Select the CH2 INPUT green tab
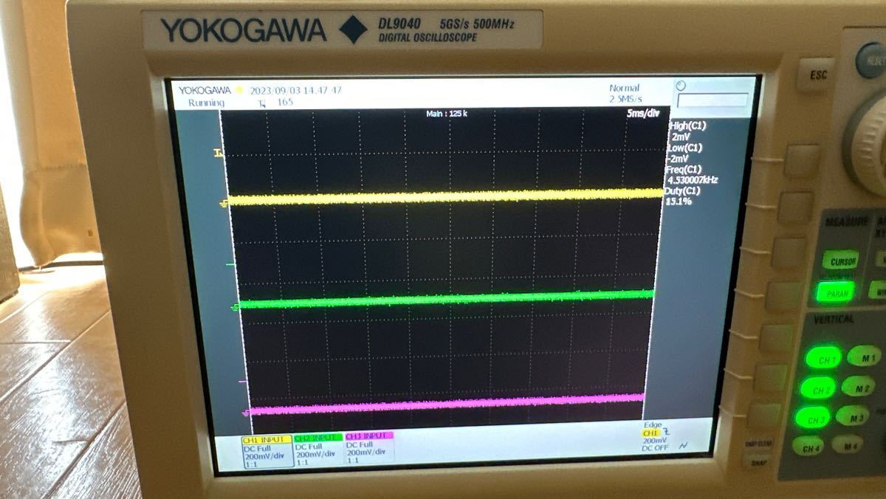886x499 pixels. (x=318, y=438)
